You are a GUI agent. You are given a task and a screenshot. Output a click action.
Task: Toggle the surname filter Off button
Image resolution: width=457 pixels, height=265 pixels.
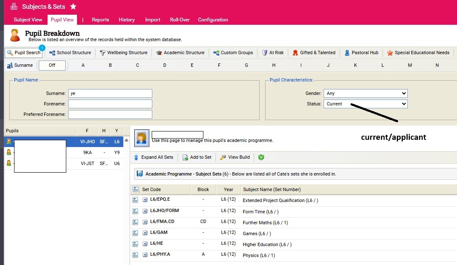pyautogui.click(x=52, y=66)
